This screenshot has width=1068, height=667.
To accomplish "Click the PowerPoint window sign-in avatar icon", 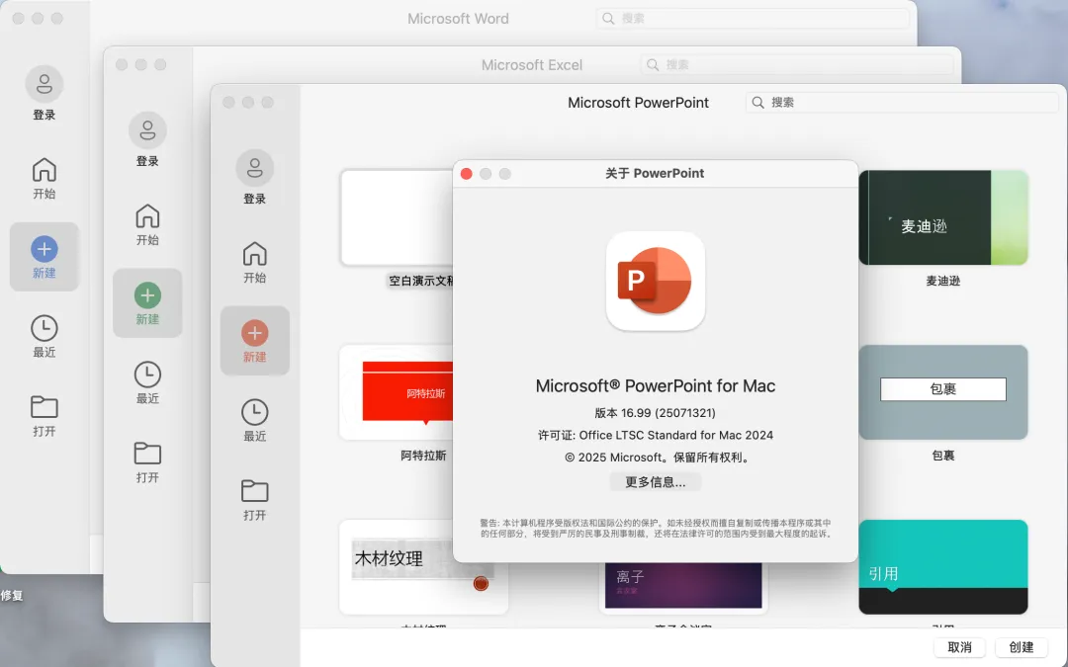I will 255,168.
